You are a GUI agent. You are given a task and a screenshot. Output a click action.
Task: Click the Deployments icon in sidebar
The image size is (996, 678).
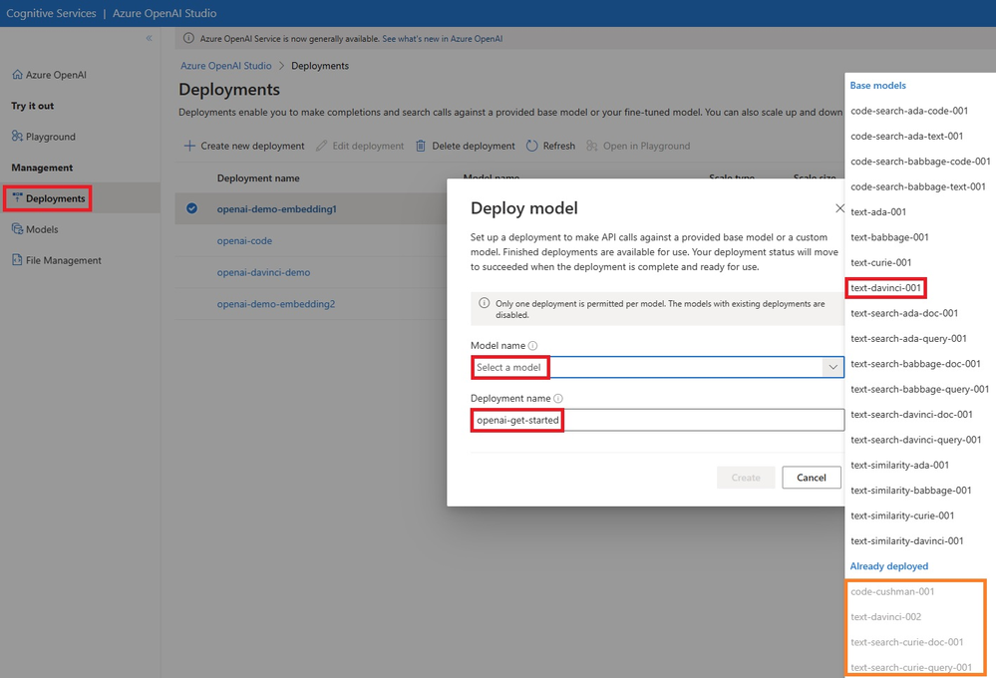coord(17,198)
